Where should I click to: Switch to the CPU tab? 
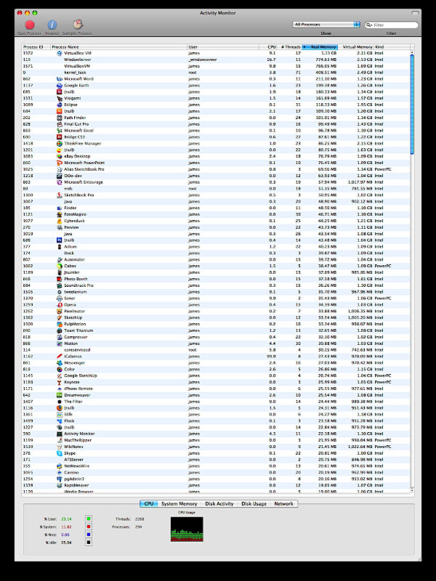(149, 503)
